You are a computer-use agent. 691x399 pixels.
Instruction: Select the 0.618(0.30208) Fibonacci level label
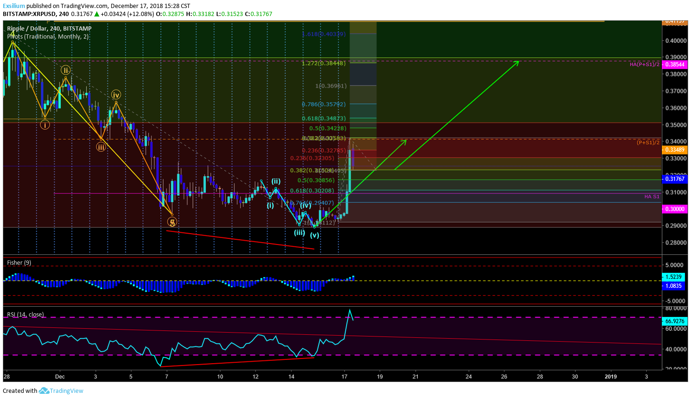point(312,191)
